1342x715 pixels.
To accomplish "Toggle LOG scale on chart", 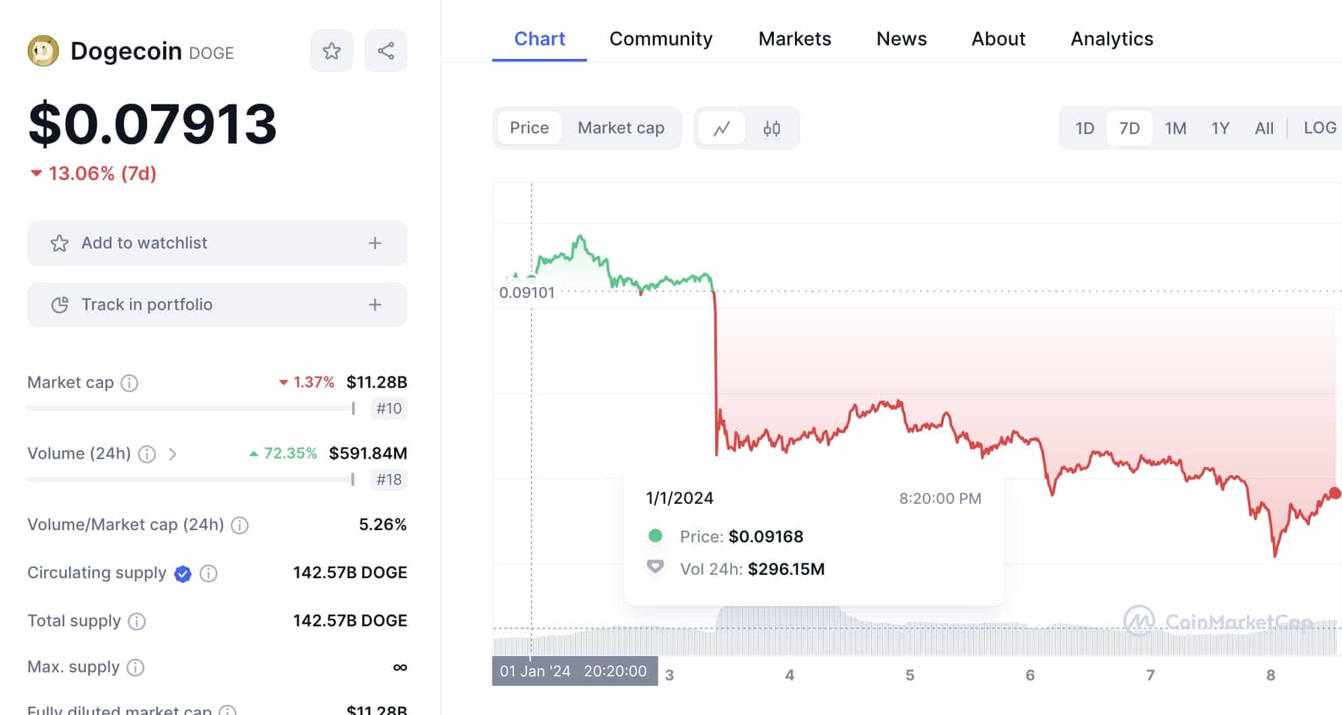I will 1320,128.
